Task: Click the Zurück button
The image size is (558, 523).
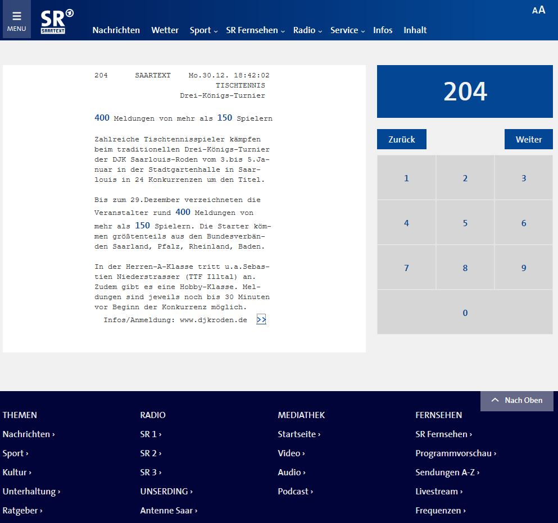Action: point(401,139)
